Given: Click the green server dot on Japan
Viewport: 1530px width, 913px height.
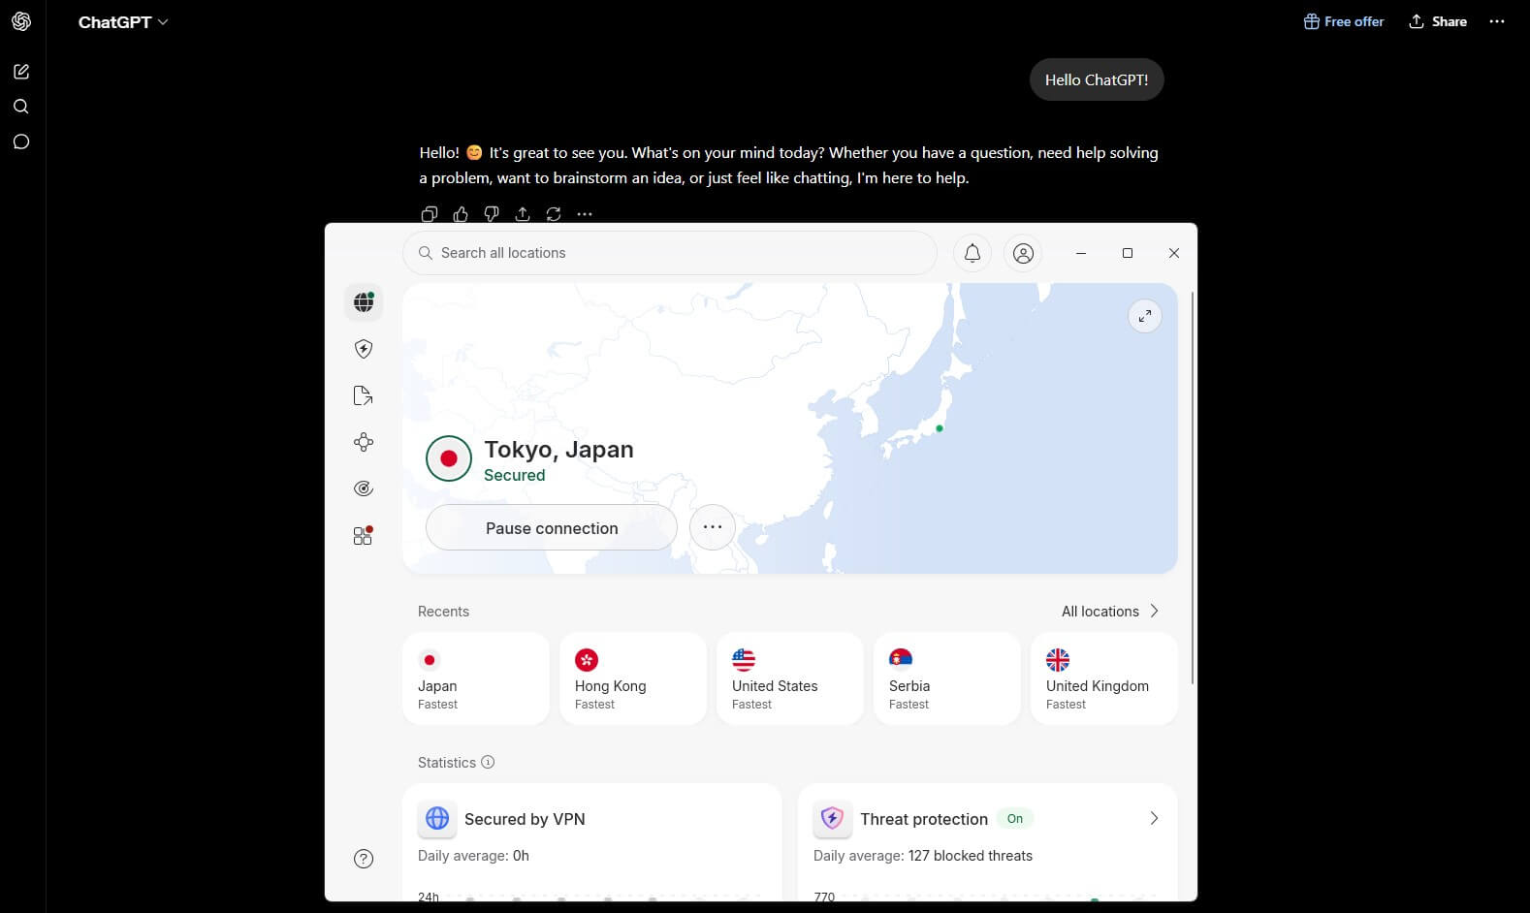Looking at the screenshot, I should [x=940, y=428].
